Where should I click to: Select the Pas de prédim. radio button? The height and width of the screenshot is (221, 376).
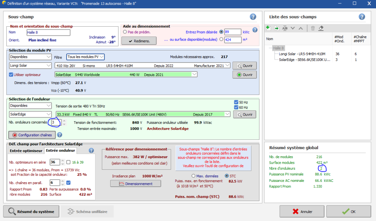pyautogui.click(x=125, y=32)
